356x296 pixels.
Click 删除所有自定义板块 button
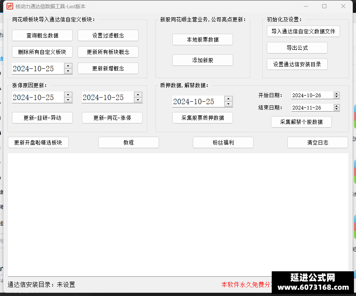pyautogui.click(x=42, y=52)
